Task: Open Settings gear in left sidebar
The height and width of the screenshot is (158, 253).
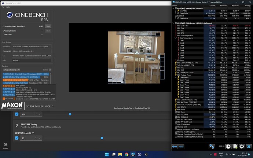Action: coord(5,145)
